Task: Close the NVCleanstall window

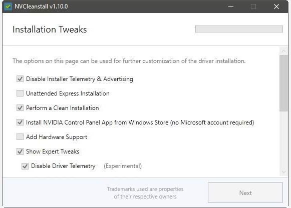Action: coord(276,6)
